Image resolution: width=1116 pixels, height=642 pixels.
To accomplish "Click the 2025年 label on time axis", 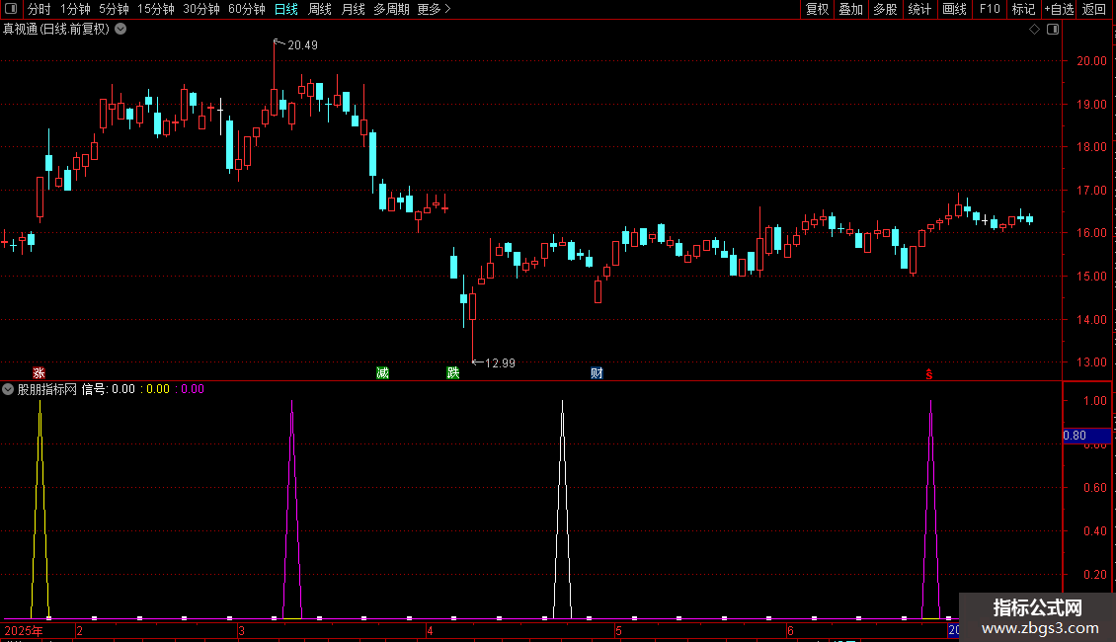I will [24, 630].
